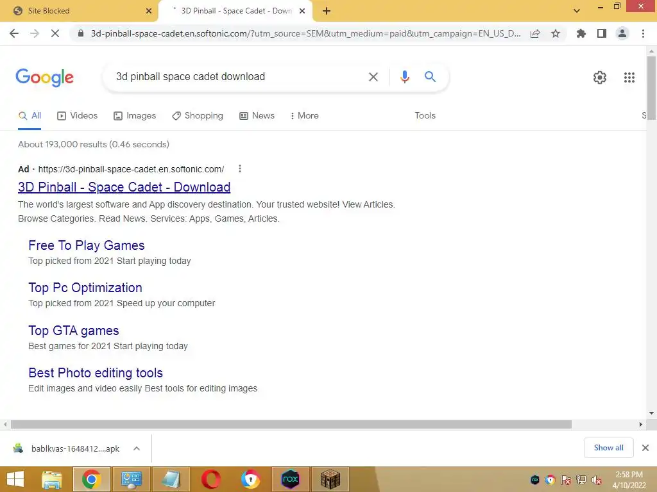Open the search Tools options
This screenshot has height=492, width=657.
pos(425,116)
